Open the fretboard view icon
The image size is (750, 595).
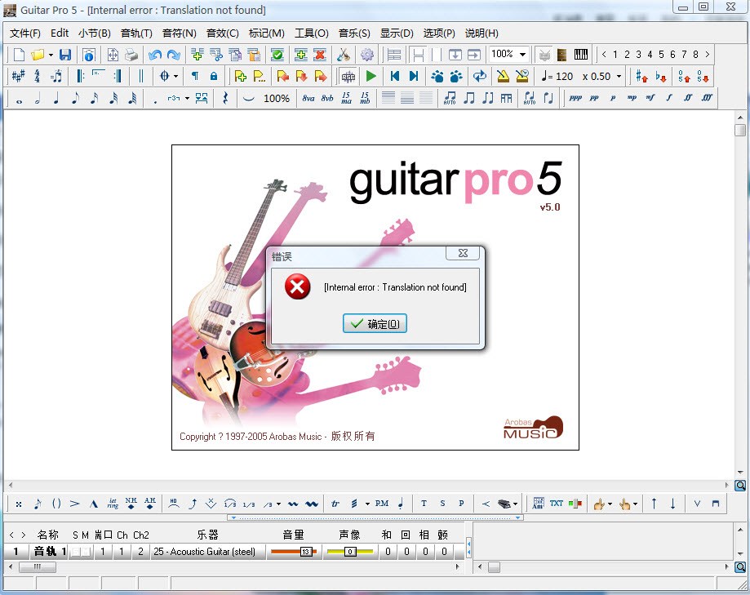562,55
